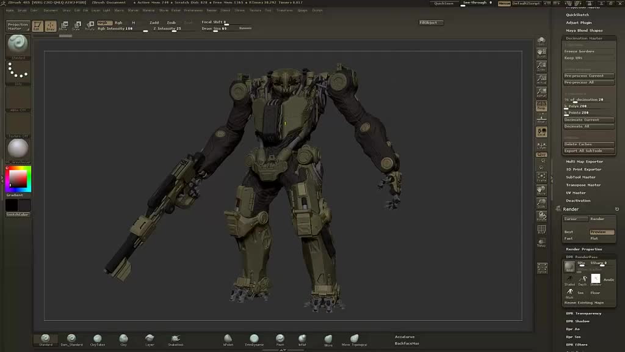The image size is (625, 352).
Task: Open the Zplugin menu
Action: point(303,10)
